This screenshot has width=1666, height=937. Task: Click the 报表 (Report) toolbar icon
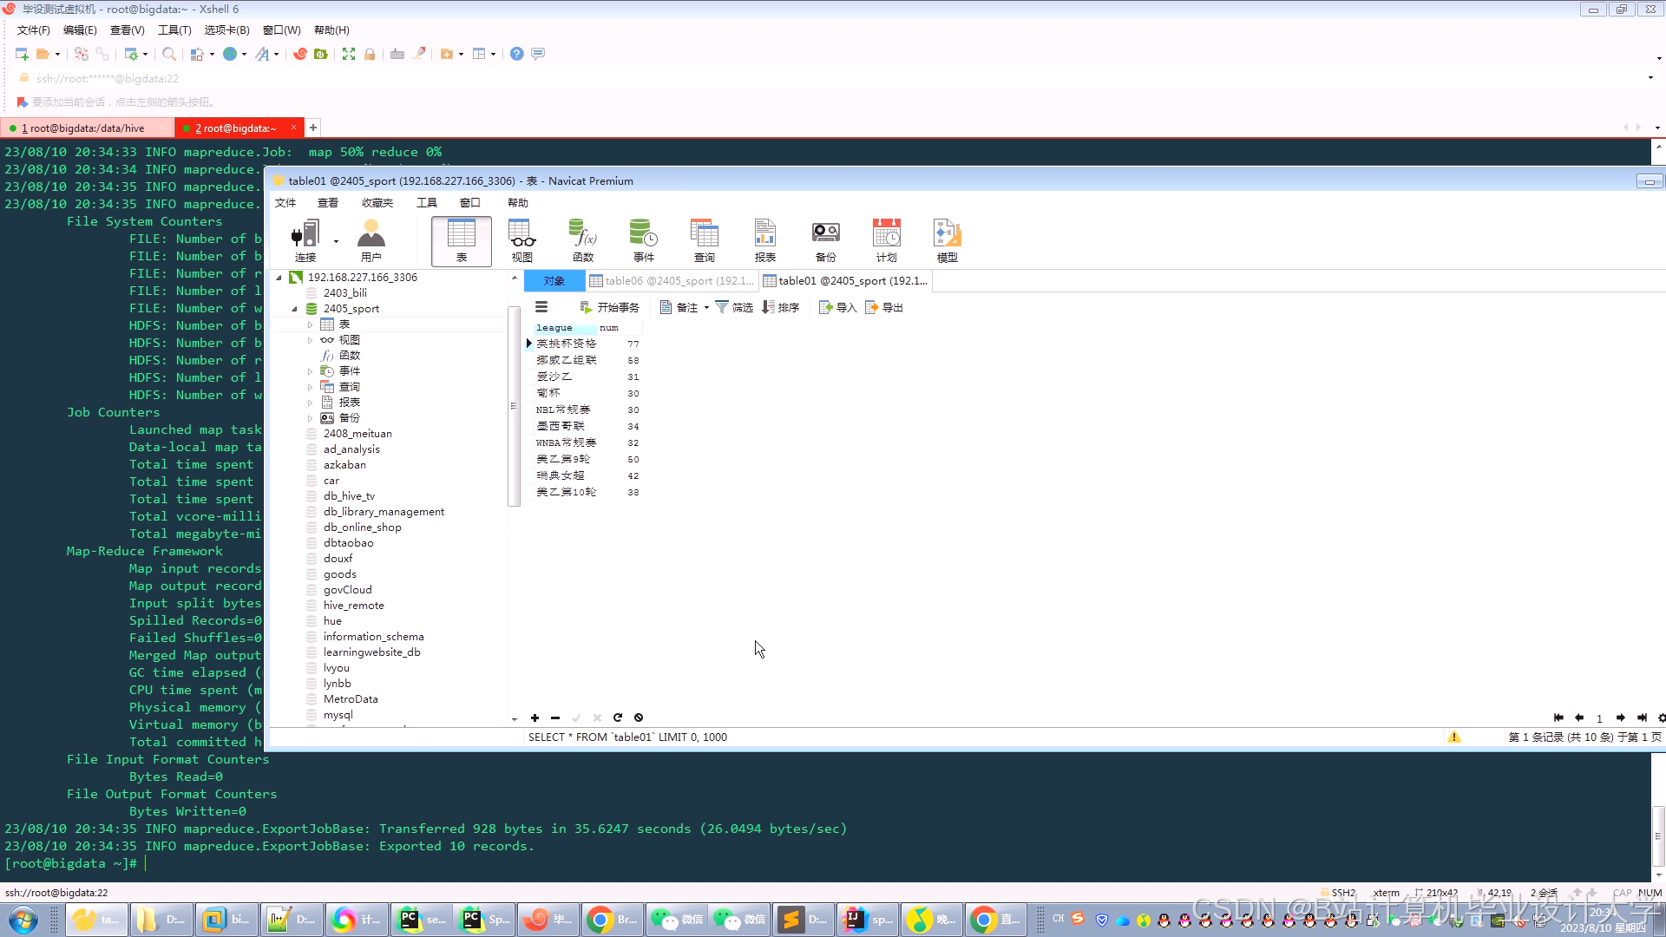[x=764, y=240]
